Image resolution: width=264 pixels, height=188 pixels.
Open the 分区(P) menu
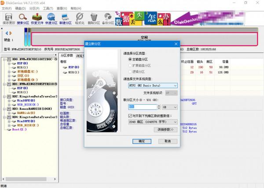[x=34, y=8]
